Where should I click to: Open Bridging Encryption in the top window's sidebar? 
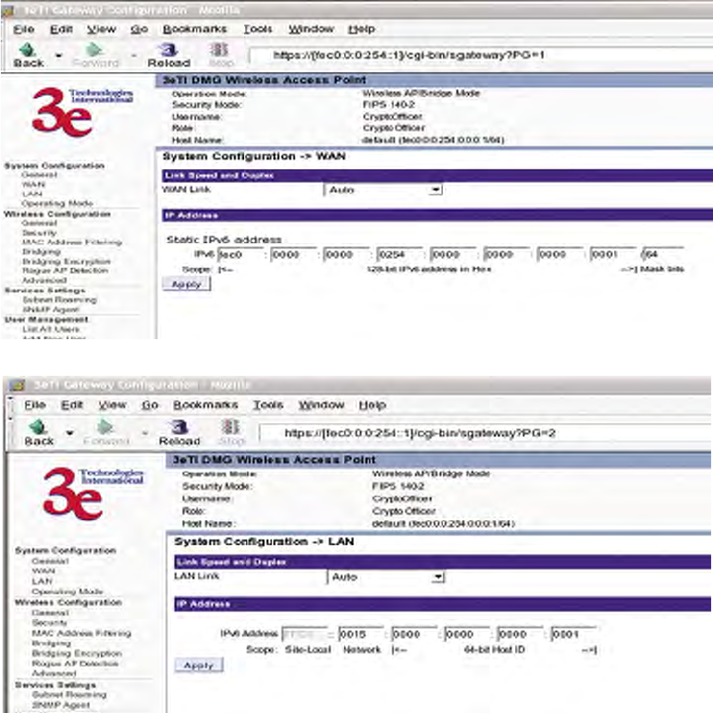[66, 261]
